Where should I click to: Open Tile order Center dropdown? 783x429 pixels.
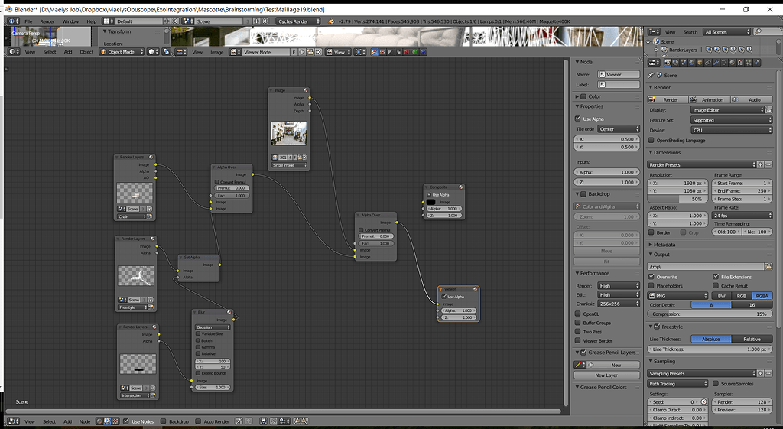click(618, 128)
